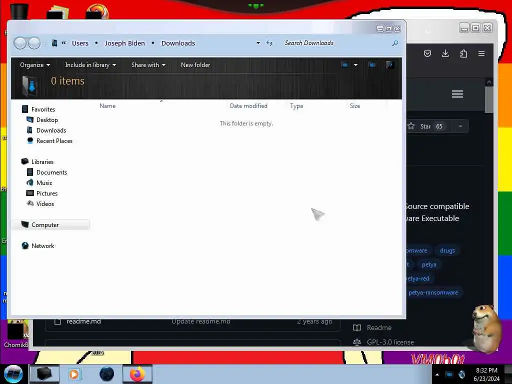Show hidden system tray icons

437,374
